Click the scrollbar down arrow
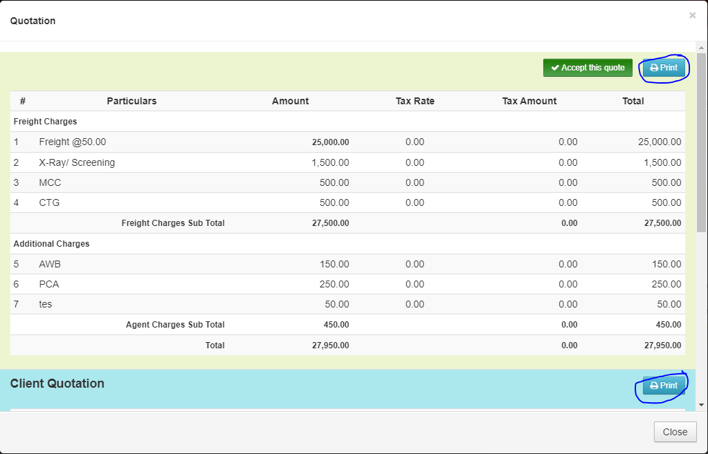Image resolution: width=708 pixels, height=454 pixels. [x=702, y=405]
